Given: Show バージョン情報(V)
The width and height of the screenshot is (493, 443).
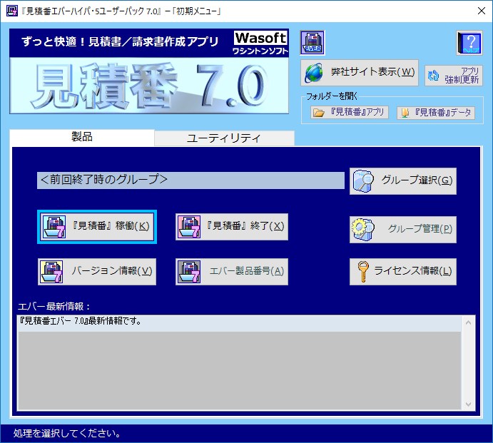Looking at the screenshot, I should [x=97, y=272].
